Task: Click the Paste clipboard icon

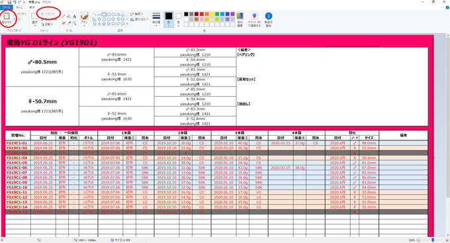Action: click(x=7, y=16)
